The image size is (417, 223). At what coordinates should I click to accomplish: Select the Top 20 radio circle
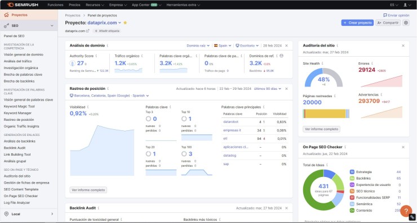click(148, 154)
